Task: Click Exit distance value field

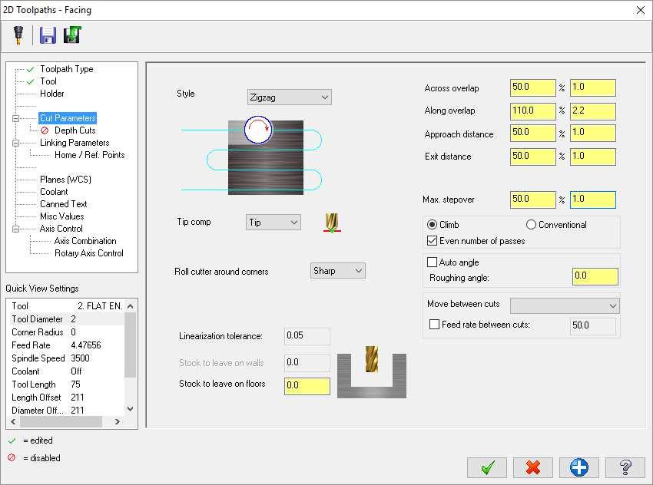Action: click(592, 157)
